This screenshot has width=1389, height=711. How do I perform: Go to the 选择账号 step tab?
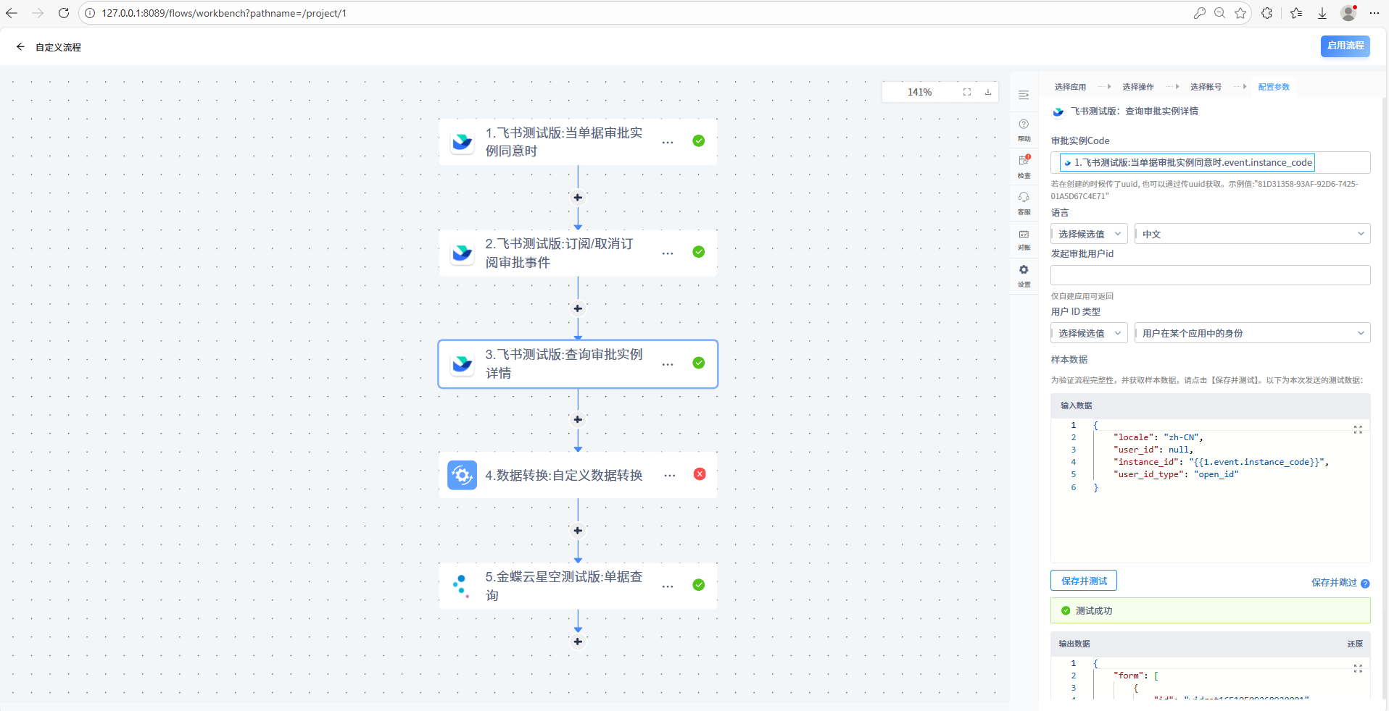coord(1206,87)
